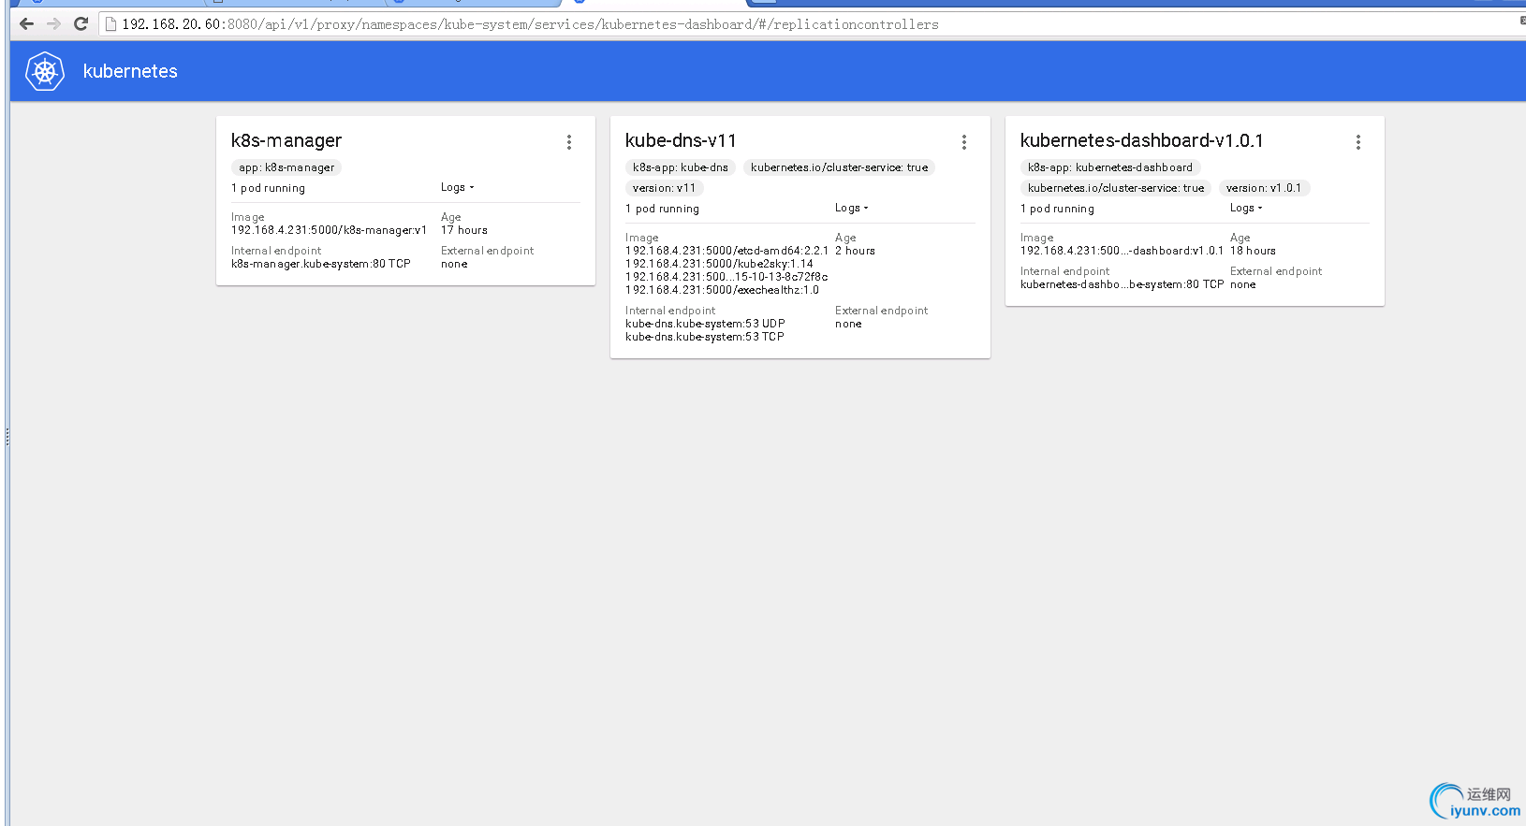Click the '2 hours' age value

point(856,251)
